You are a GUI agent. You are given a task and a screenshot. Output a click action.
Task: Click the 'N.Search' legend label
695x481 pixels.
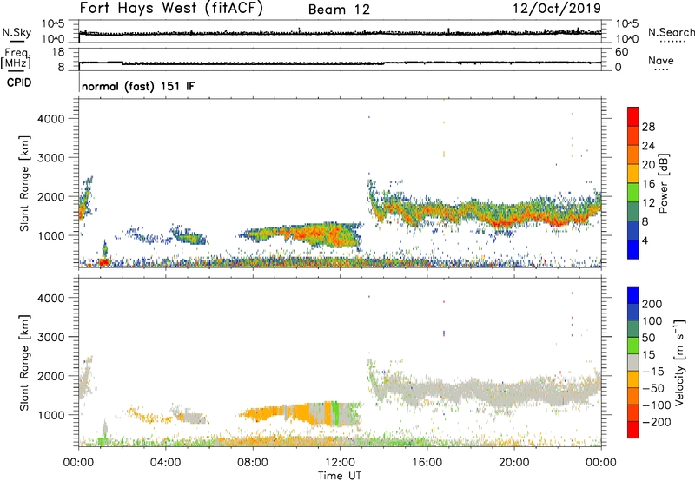[x=671, y=32]
